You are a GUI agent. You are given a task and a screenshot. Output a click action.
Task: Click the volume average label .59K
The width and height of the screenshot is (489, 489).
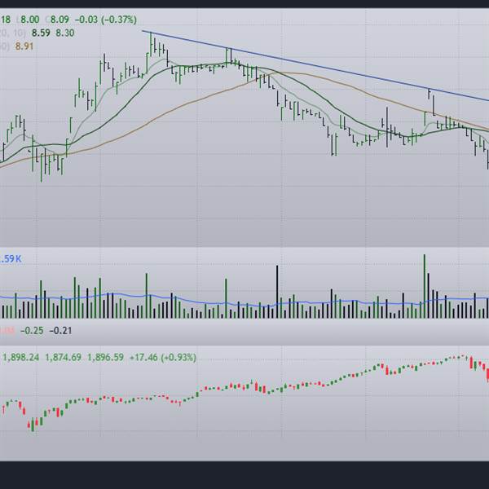click(11, 259)
